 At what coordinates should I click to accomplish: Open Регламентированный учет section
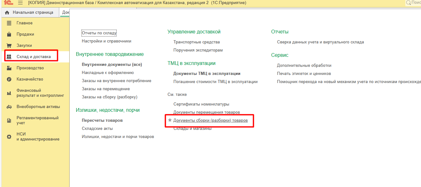[x=37, y=121]
